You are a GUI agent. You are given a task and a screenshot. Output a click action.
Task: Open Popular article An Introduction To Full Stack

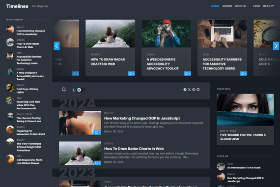click(244, 168)
